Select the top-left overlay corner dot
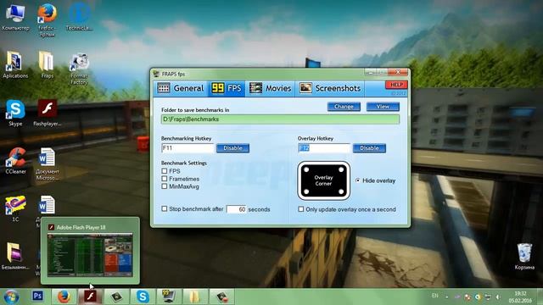The image size is (543, 305). point(306,169)
